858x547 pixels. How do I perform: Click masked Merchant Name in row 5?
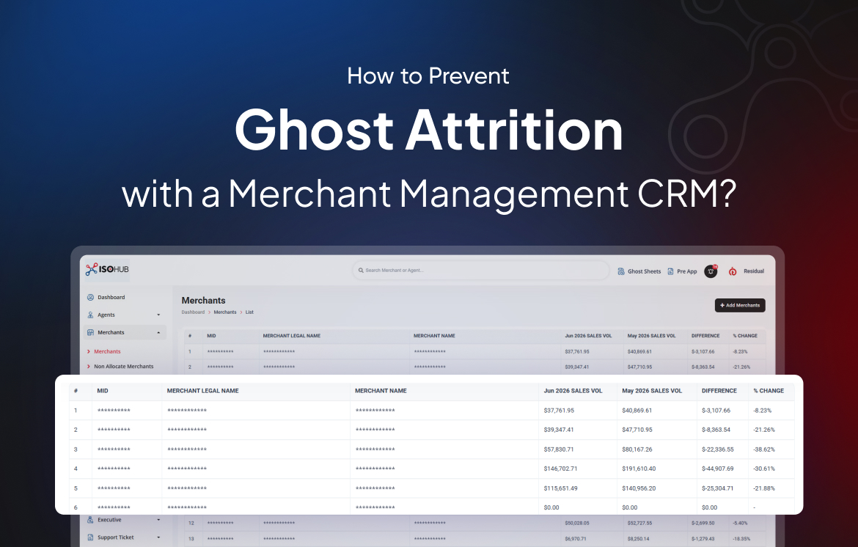point(375,488)
